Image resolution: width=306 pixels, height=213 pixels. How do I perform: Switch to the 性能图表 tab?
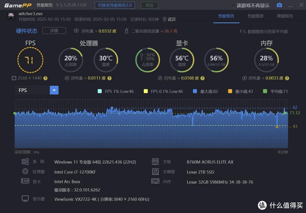click(x=256, y=16)
